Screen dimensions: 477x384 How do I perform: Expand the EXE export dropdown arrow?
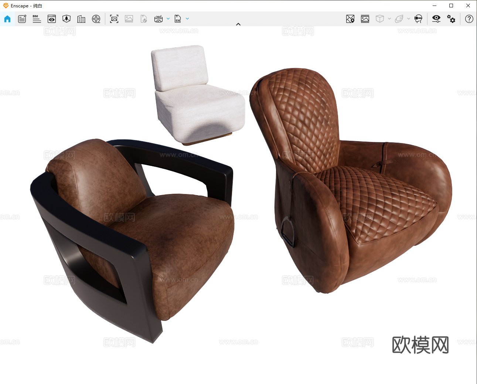click(x=187, y=18)
